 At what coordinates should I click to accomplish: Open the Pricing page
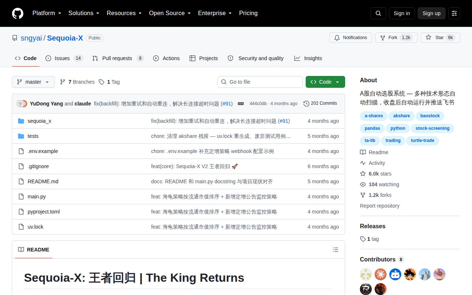click(x=248, y=13)
